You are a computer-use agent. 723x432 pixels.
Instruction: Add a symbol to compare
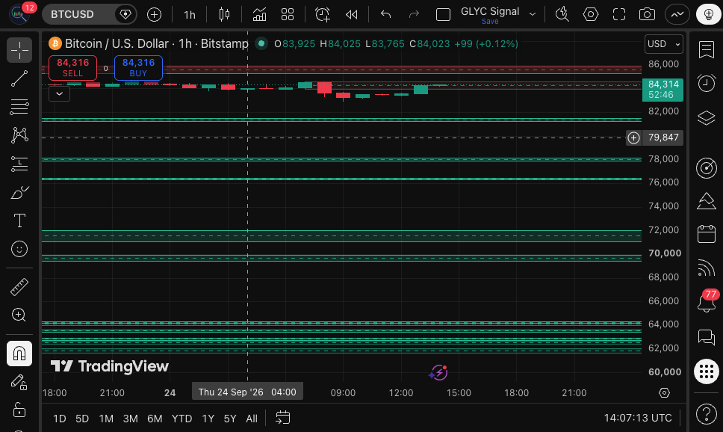click(x=154, y=15)
